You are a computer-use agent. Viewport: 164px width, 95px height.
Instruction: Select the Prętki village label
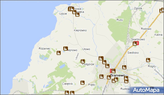click(92, 85)
